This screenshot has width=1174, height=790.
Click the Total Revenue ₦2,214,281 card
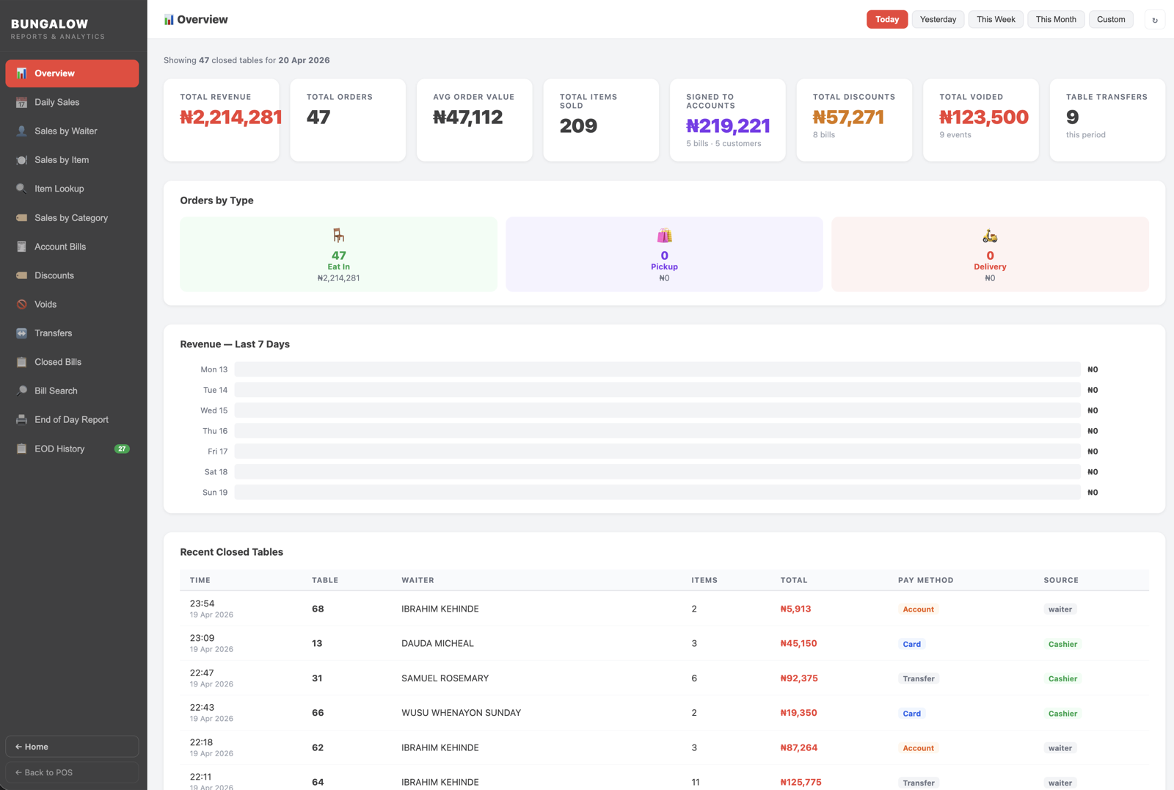[222, 120]
